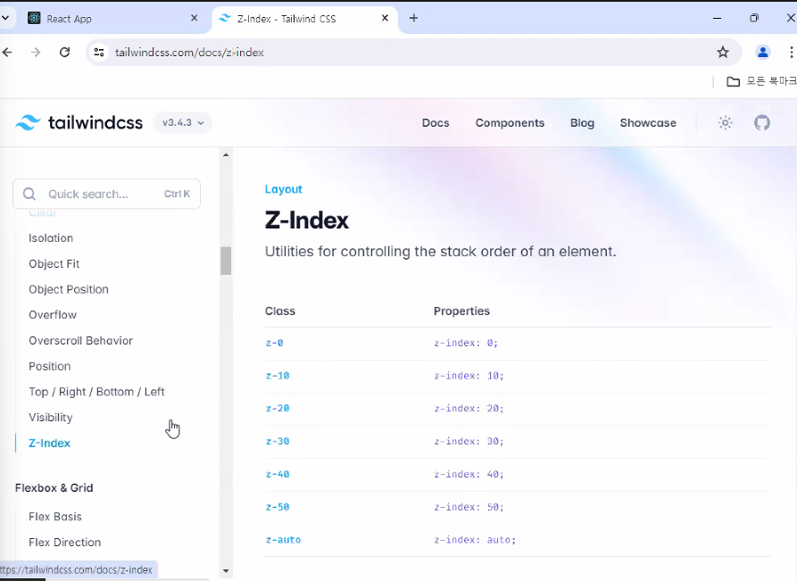
Task: Open site information icon in address bar
Action: (x=99, y=53)
